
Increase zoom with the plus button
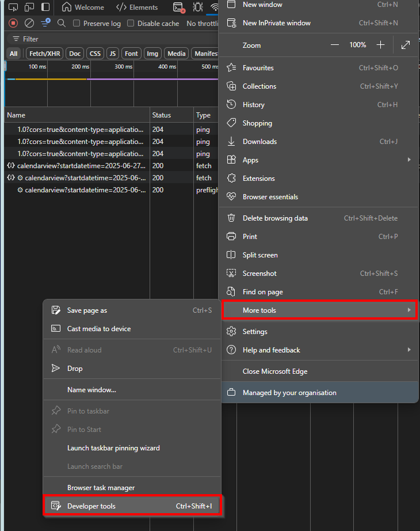click(380, 45)
